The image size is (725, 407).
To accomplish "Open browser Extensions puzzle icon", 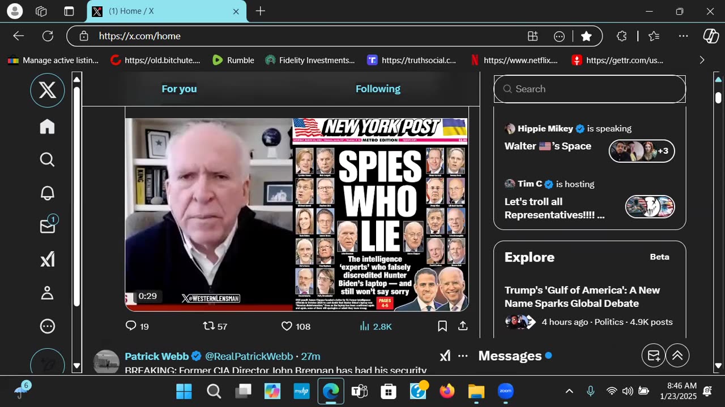I will [621, 36].
